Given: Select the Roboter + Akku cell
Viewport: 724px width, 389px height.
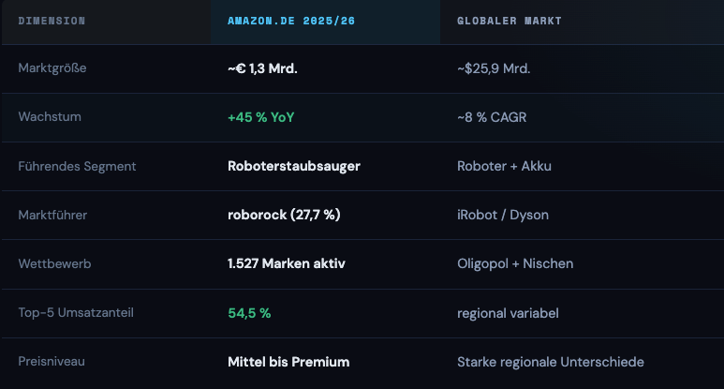Looking at the screenshot, I should [504, 166].
